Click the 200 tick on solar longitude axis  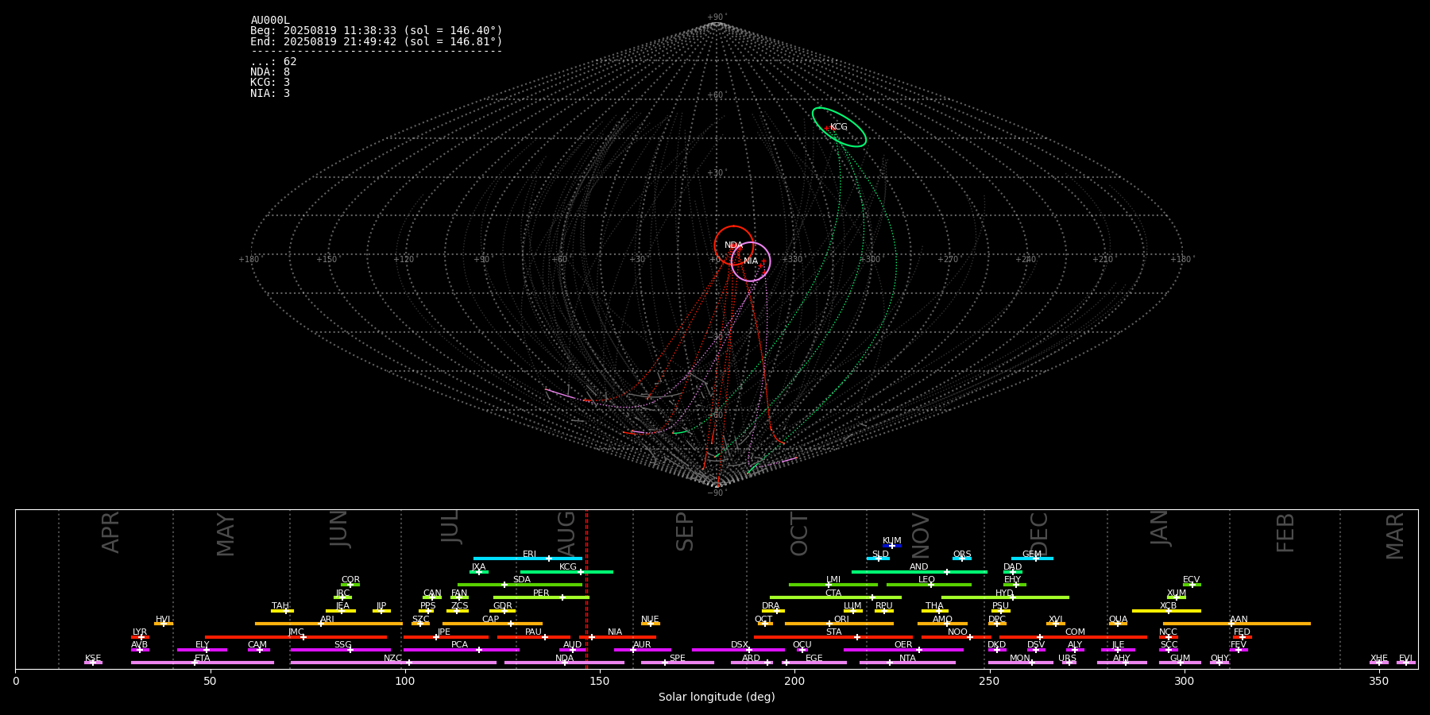794,682
